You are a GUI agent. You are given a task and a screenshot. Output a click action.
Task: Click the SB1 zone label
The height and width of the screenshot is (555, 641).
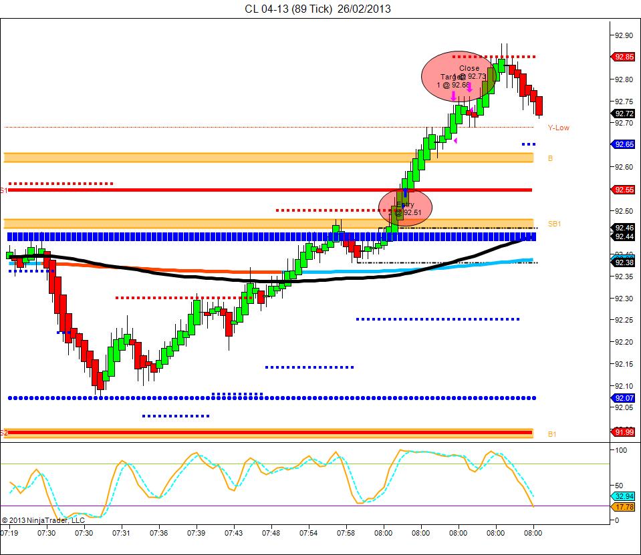[554, 224]
